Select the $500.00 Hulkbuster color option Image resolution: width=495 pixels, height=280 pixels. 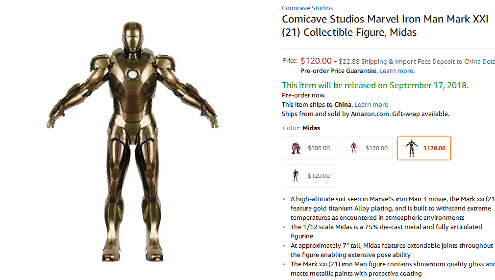[x=308, y=148]
